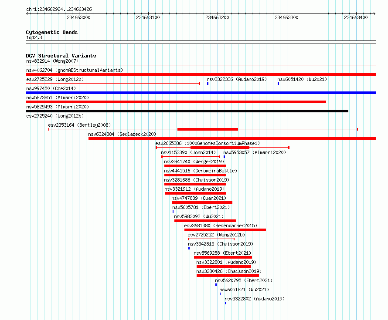Select the red nsv3280426 variant bar
This screenshot has width=388, height=320.
228,276
